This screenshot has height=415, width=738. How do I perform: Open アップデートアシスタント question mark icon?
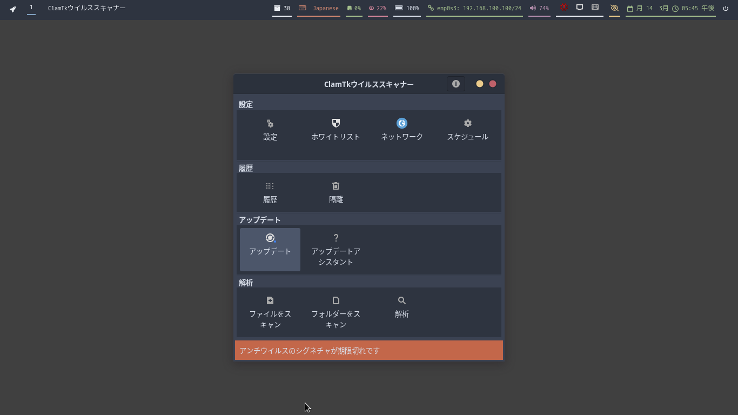(336, 238)
